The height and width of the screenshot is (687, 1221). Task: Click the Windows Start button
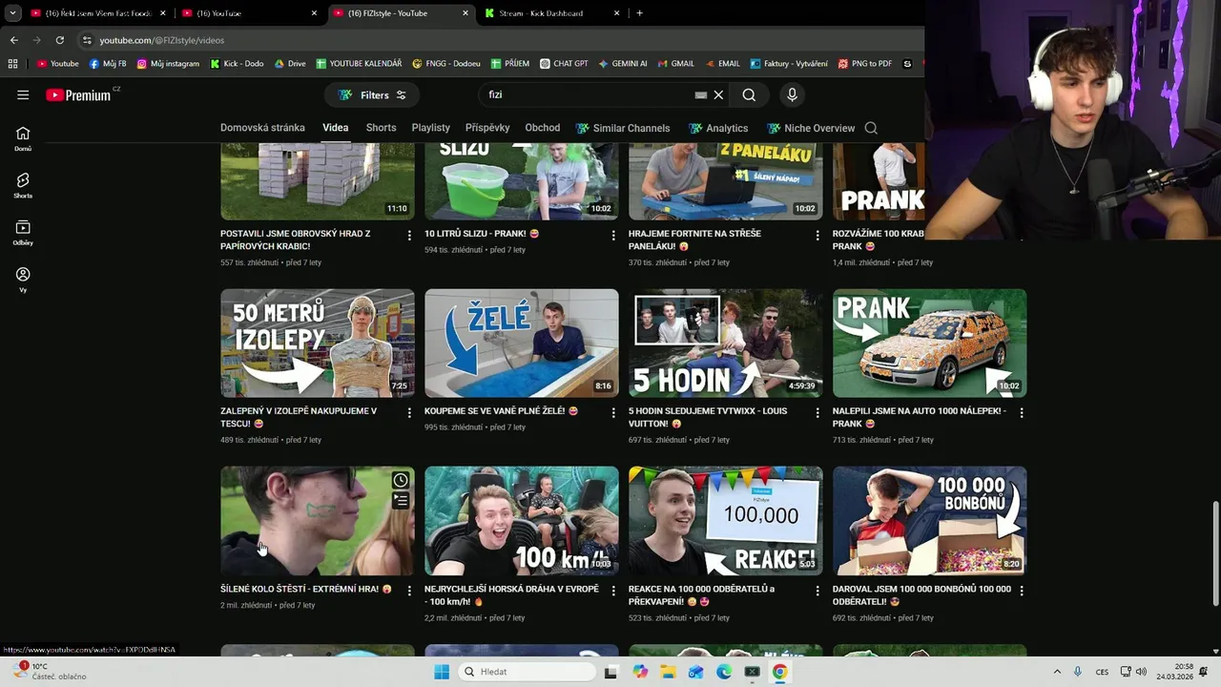coord(442,672)
